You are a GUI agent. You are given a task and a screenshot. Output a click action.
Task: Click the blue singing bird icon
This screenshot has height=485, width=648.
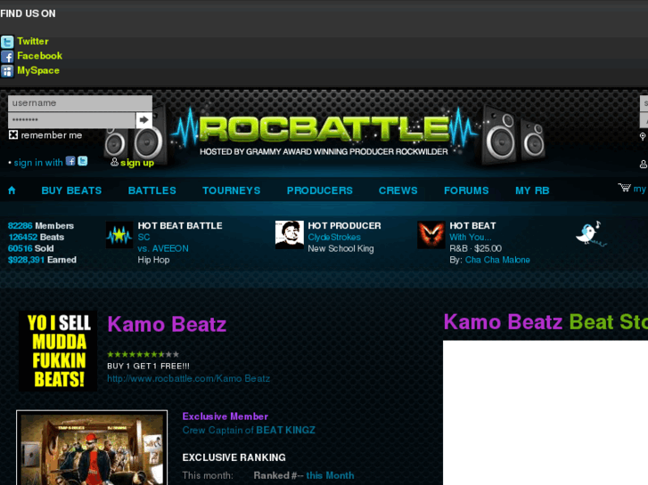591,234
